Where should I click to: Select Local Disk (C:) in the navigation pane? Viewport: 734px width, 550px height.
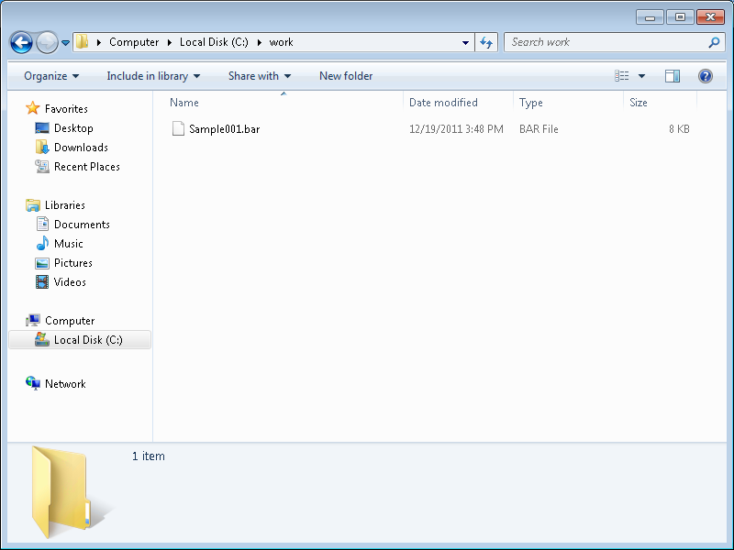click(88, 340)
